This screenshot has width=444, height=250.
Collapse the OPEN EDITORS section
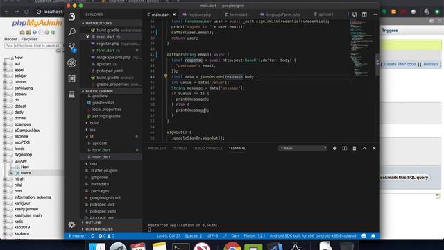pyautogui.click(x=111, y=23)
